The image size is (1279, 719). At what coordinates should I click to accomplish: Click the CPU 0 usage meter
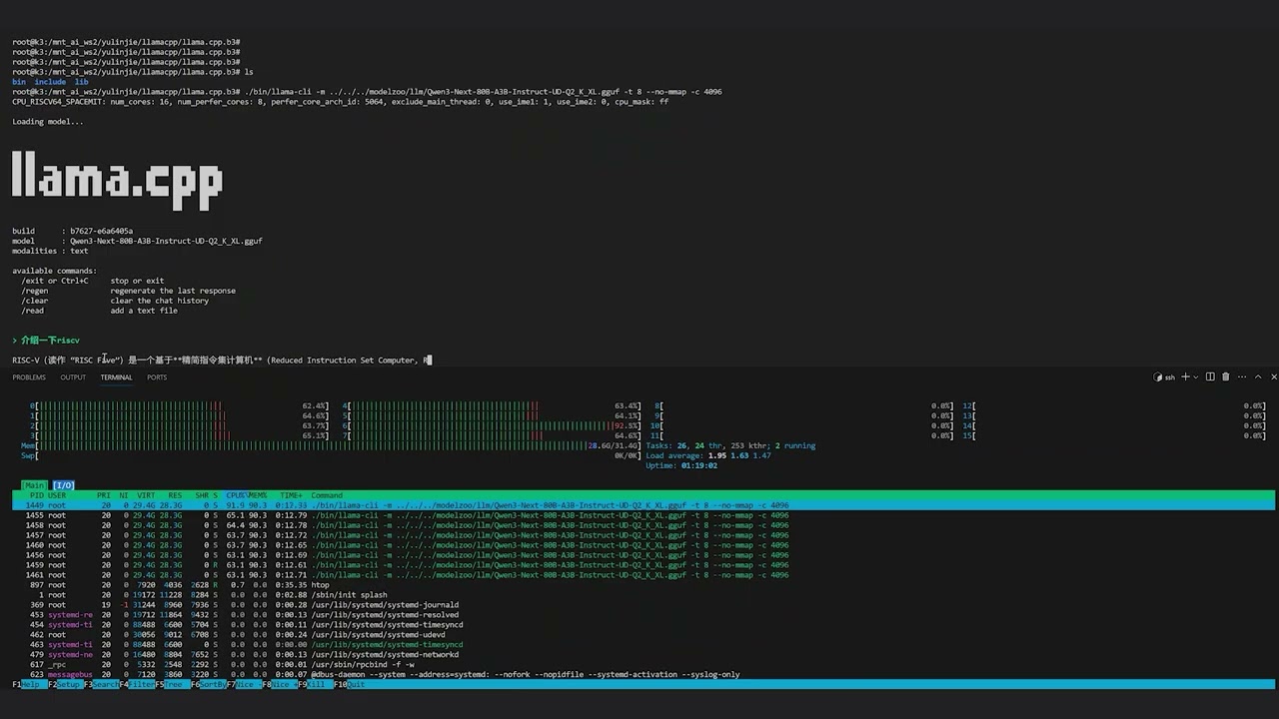coord(180,406)
